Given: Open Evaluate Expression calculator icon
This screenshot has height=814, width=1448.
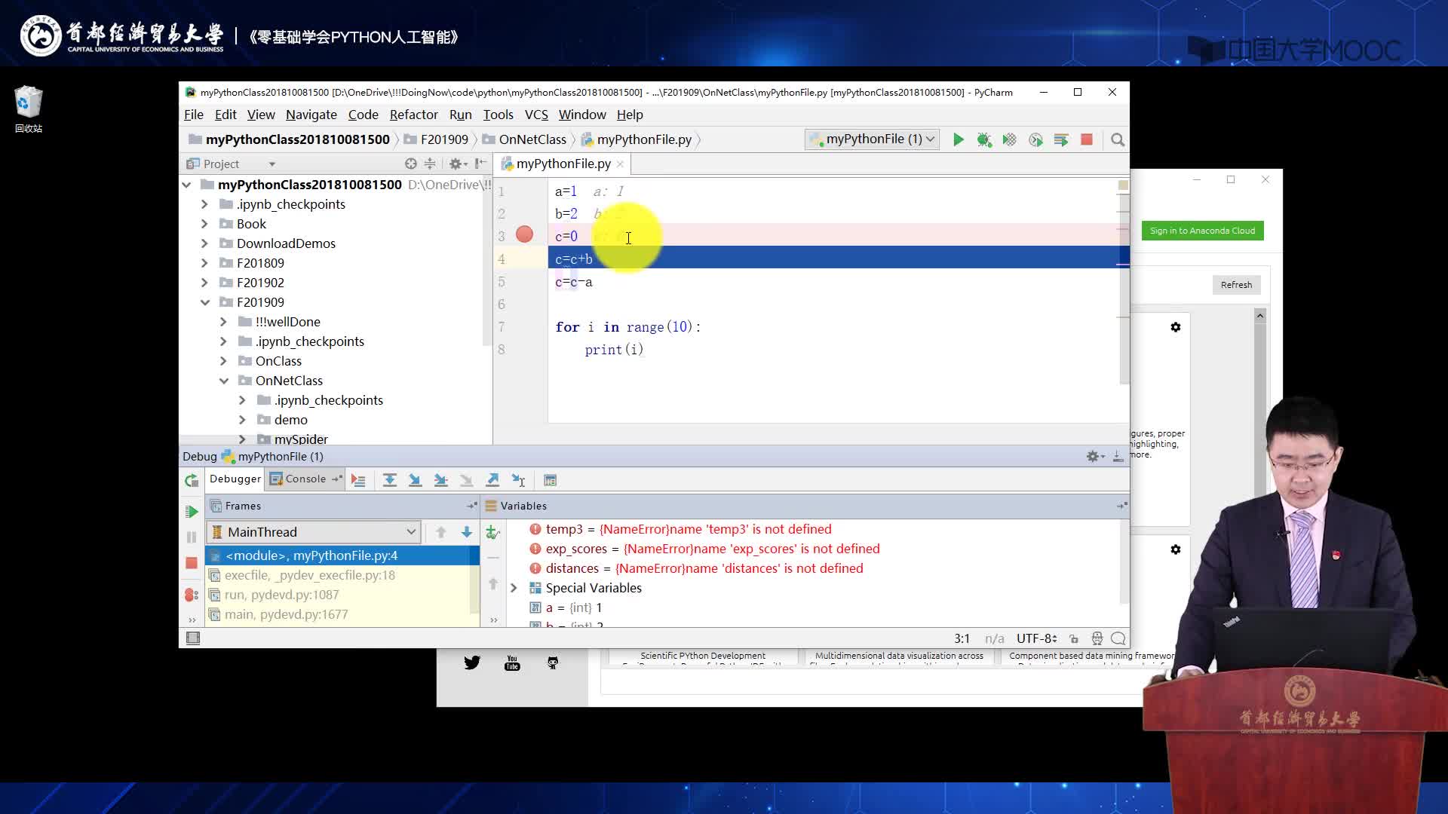Looking at the screenshot, I should point(551,480).
